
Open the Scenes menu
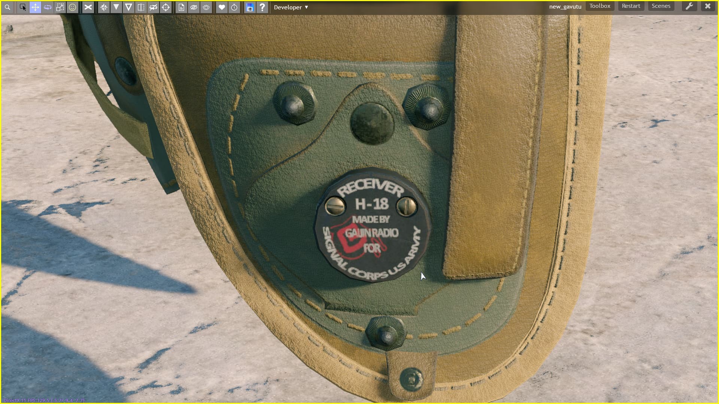click(661, 6)
